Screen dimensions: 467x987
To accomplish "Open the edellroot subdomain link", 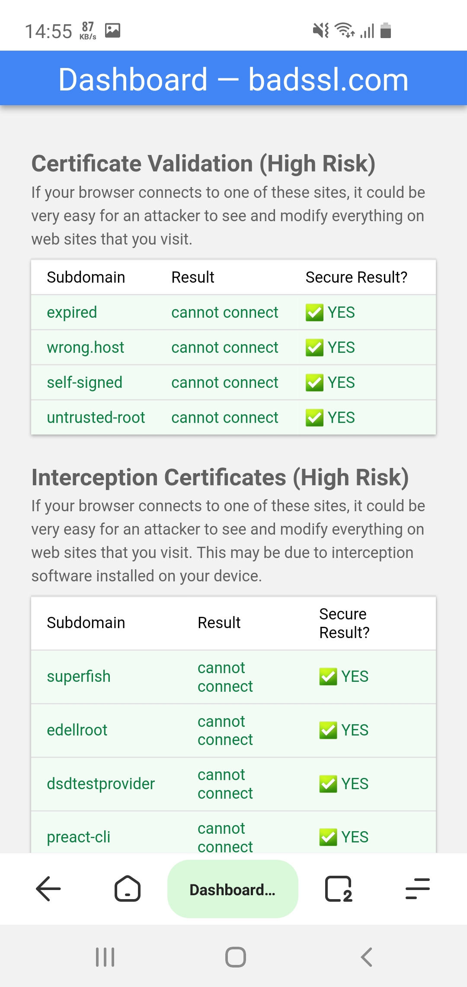I will point(77,730).
